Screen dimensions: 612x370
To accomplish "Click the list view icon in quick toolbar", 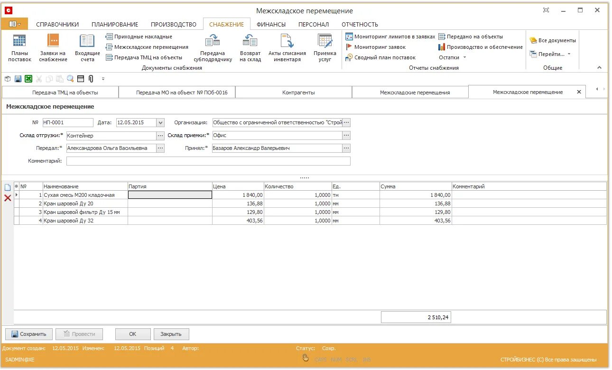I will pyautogui.click(x=81, y=79).
